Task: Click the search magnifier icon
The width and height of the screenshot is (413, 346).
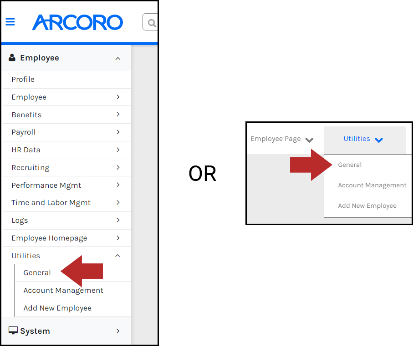Action: (x=152, y=23)
